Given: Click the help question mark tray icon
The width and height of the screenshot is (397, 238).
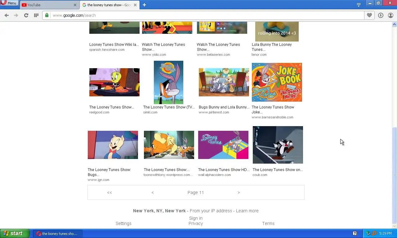Looking at the screenshot, I should pyautogui.click(x=355, y=233).
